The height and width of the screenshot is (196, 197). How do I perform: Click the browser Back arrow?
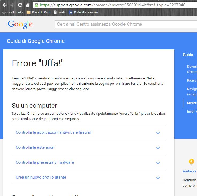(5, 5)
